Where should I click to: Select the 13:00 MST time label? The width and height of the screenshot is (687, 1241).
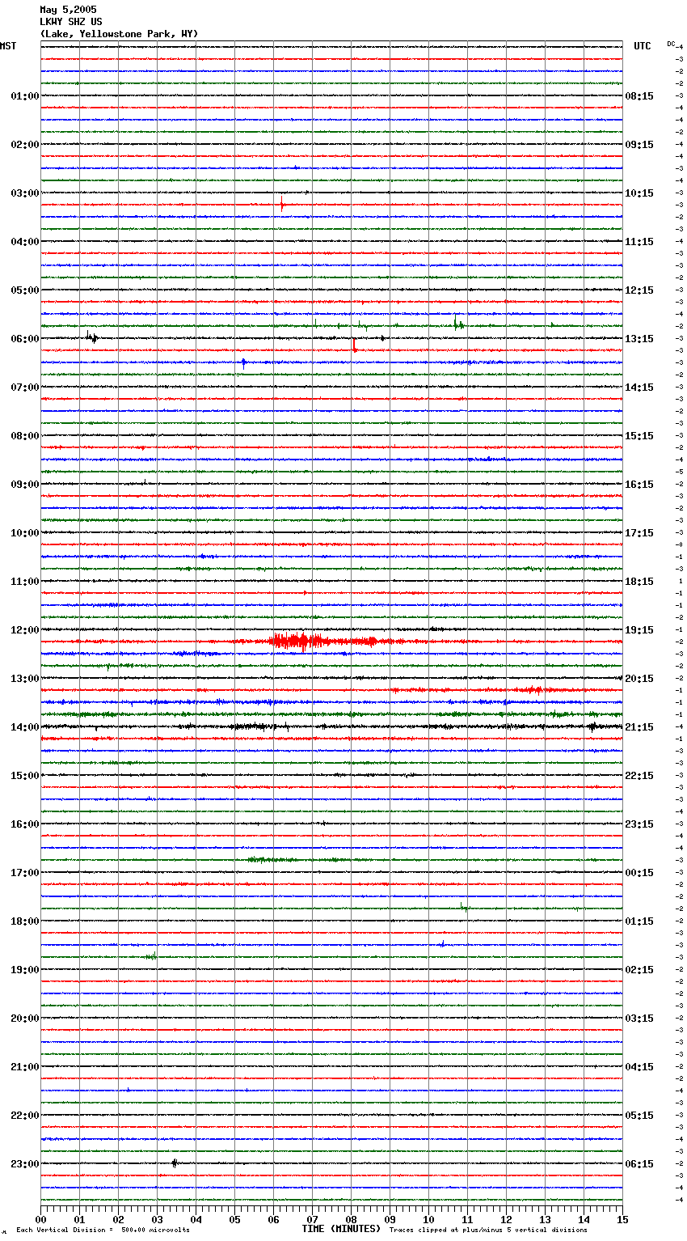tap(25, 679)
